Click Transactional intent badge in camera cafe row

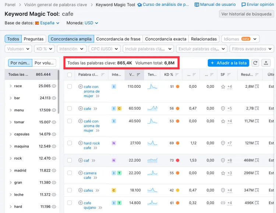tap(119, 173)
